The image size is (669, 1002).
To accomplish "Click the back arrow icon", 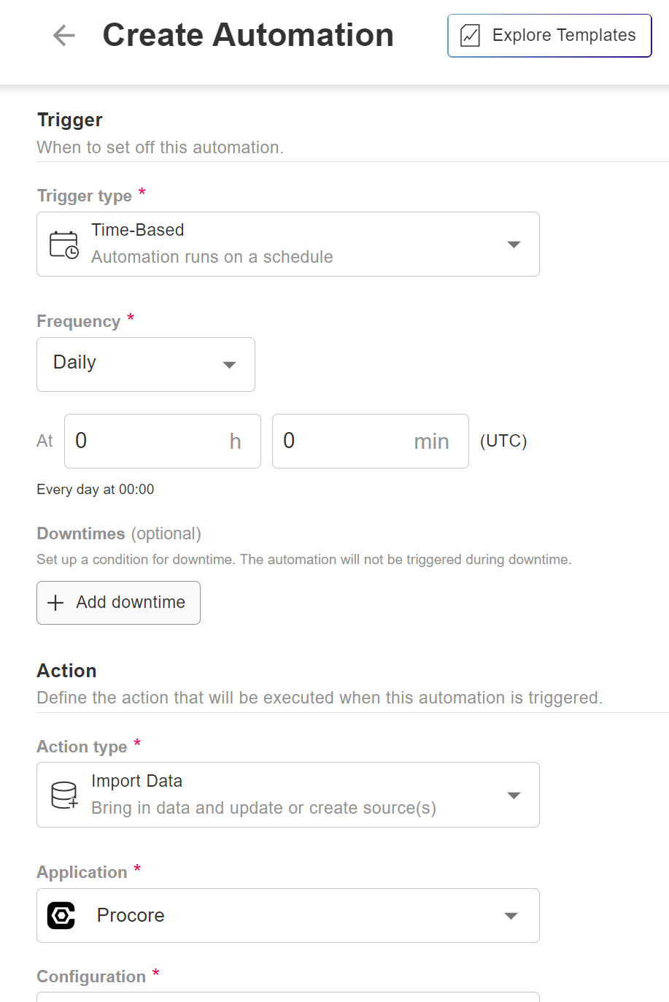I will (64, 35).
